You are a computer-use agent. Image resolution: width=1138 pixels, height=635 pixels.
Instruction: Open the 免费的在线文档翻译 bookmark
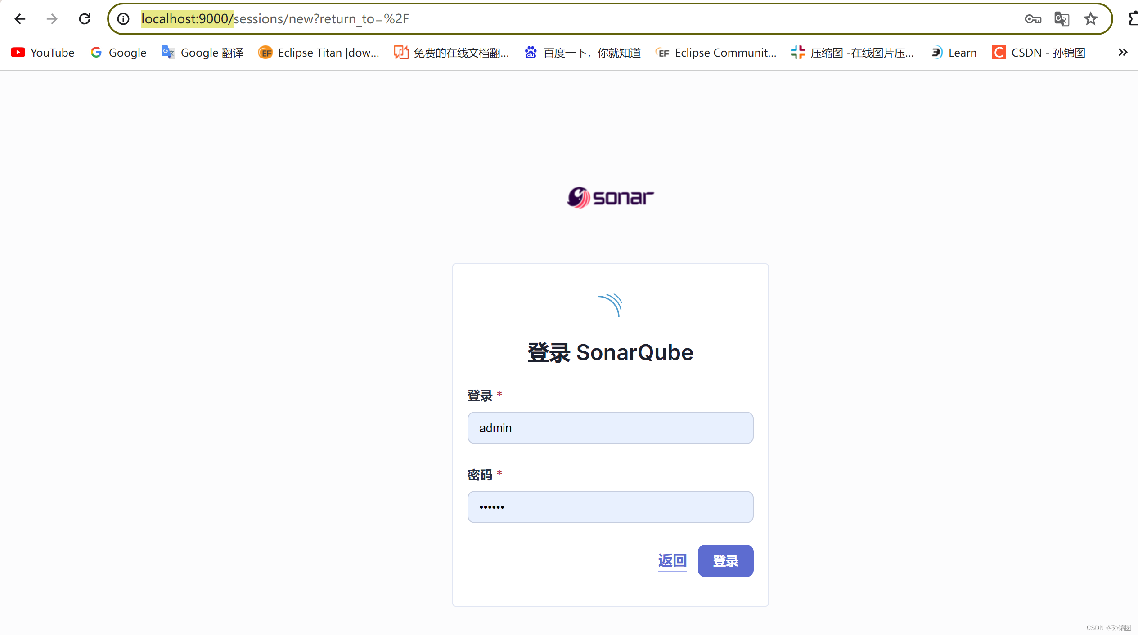coord(452,53)
